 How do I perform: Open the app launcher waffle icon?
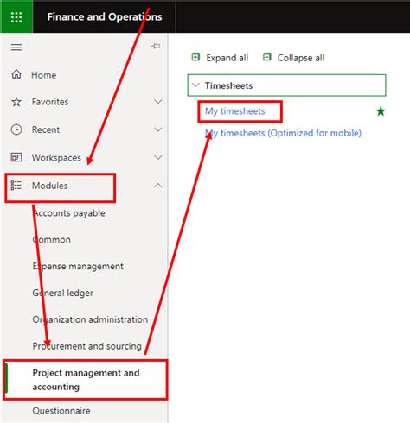point(16,17)
